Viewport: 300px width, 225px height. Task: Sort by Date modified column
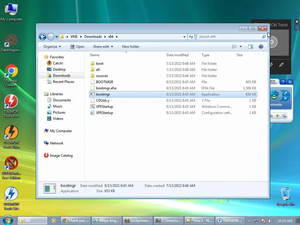[182, 55]
